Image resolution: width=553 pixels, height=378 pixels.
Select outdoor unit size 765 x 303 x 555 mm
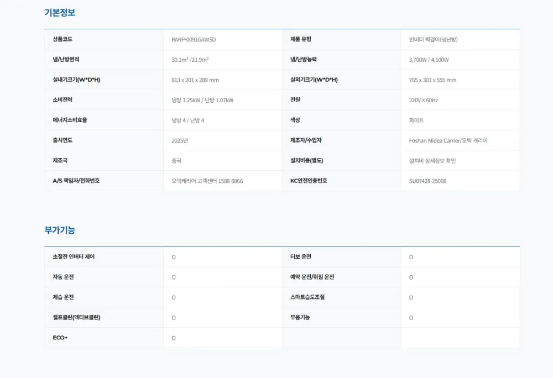click(433, 80)
